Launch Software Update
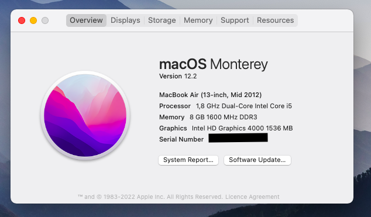 (257, 160)
